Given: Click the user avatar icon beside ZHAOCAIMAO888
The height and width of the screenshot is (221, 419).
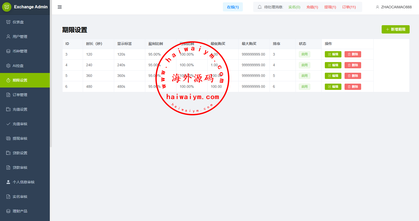Looking at the screenshot, I should tap(377, 7).
